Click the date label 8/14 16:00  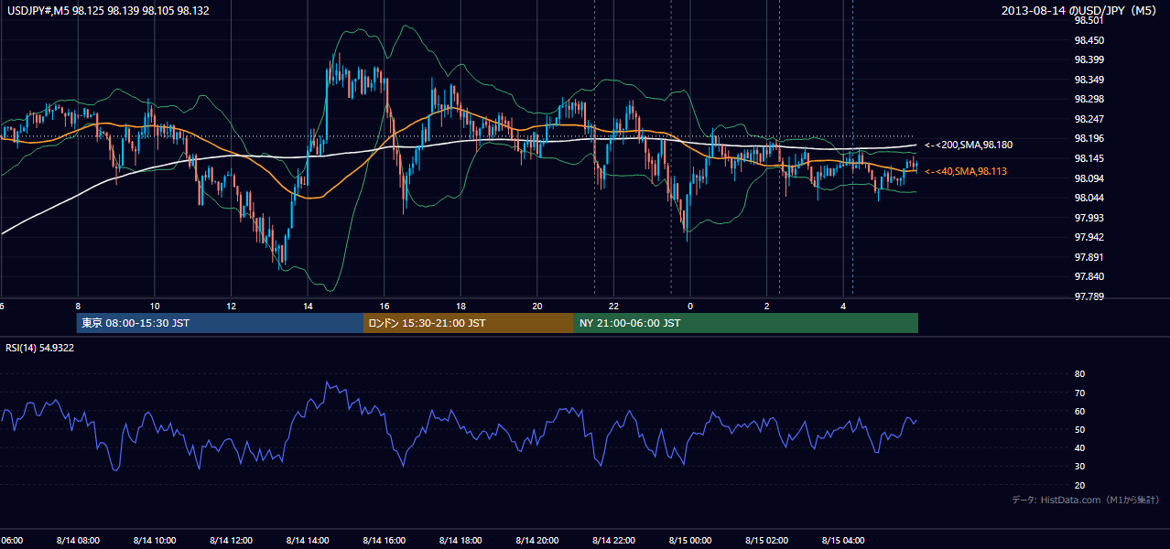click(x=384, y=540)
